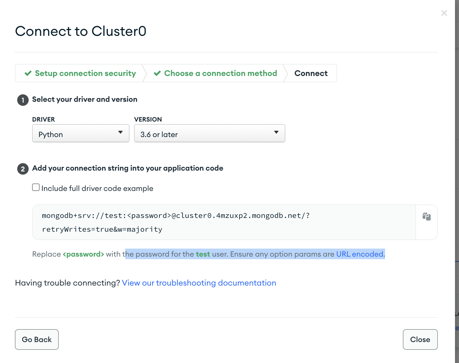Click the Close button

(x=420, y=339)
